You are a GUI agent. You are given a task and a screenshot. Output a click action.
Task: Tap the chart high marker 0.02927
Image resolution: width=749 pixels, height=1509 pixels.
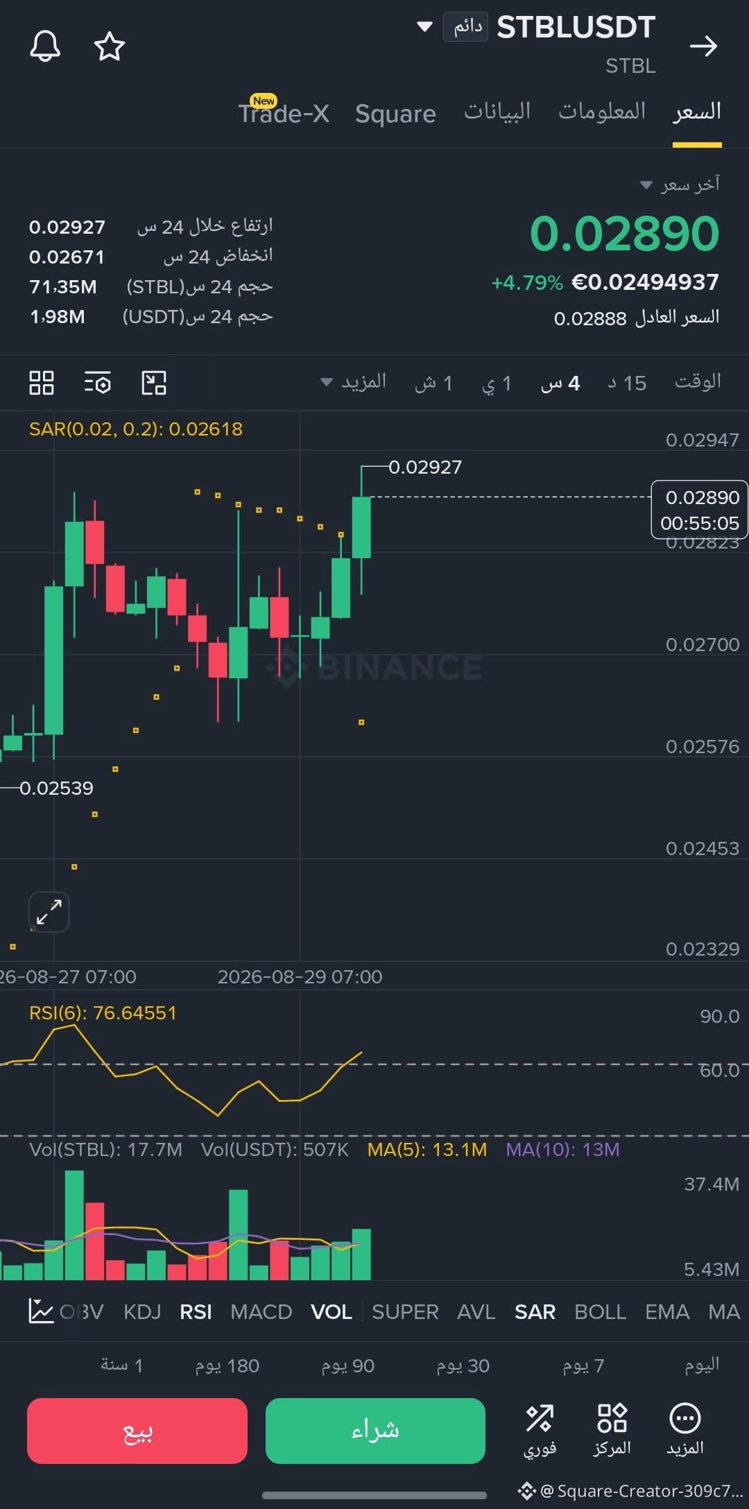tap(425, 467)
